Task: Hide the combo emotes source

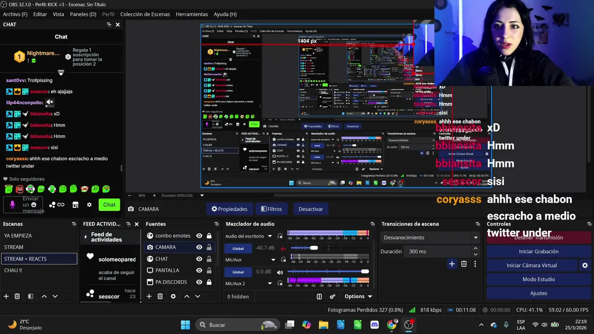Action: click(x=199, y=236)
